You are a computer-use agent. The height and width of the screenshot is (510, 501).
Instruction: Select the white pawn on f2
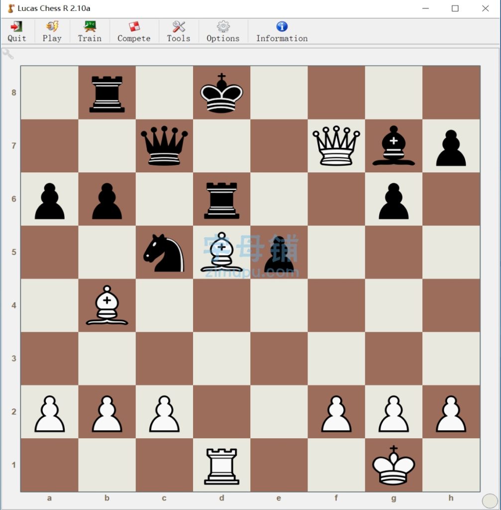[336, 413]
